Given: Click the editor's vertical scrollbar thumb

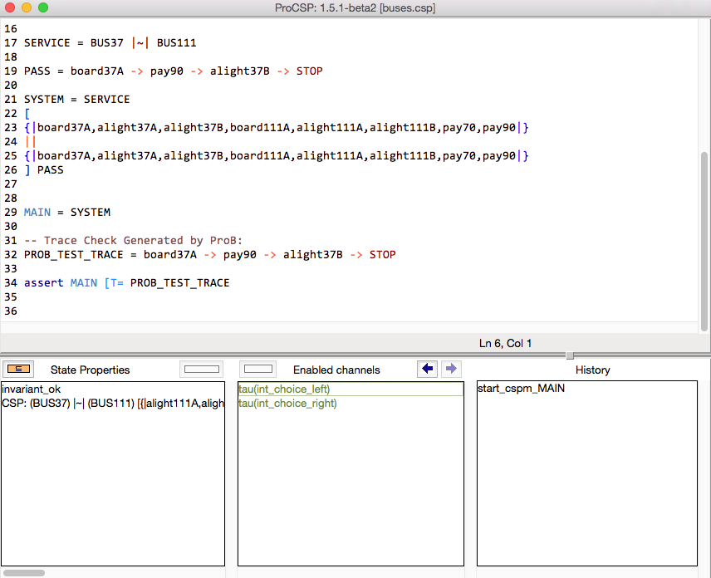Looking at the screenshot, I should pos(704,241).
